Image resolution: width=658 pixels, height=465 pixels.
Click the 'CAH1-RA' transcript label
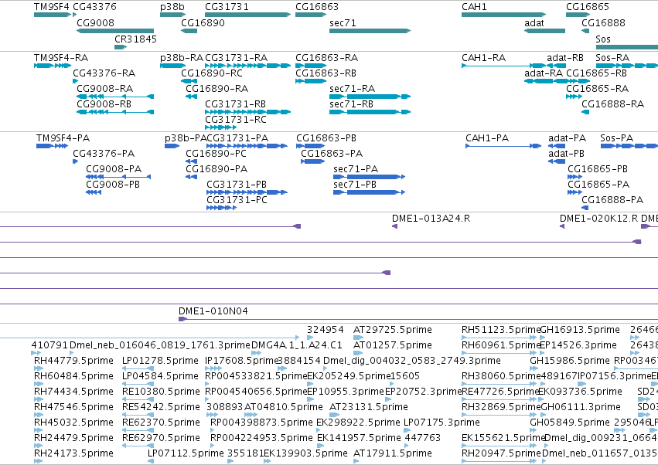pyautogui.click(x=483, y=57)
